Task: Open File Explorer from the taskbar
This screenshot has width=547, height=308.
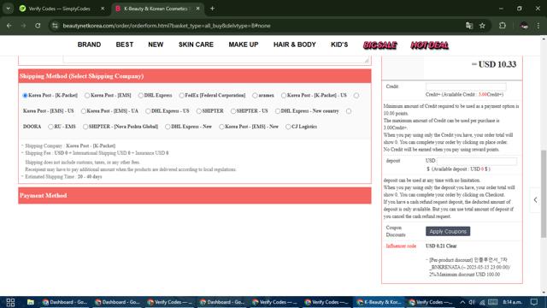Action: [x=31, y=302]
